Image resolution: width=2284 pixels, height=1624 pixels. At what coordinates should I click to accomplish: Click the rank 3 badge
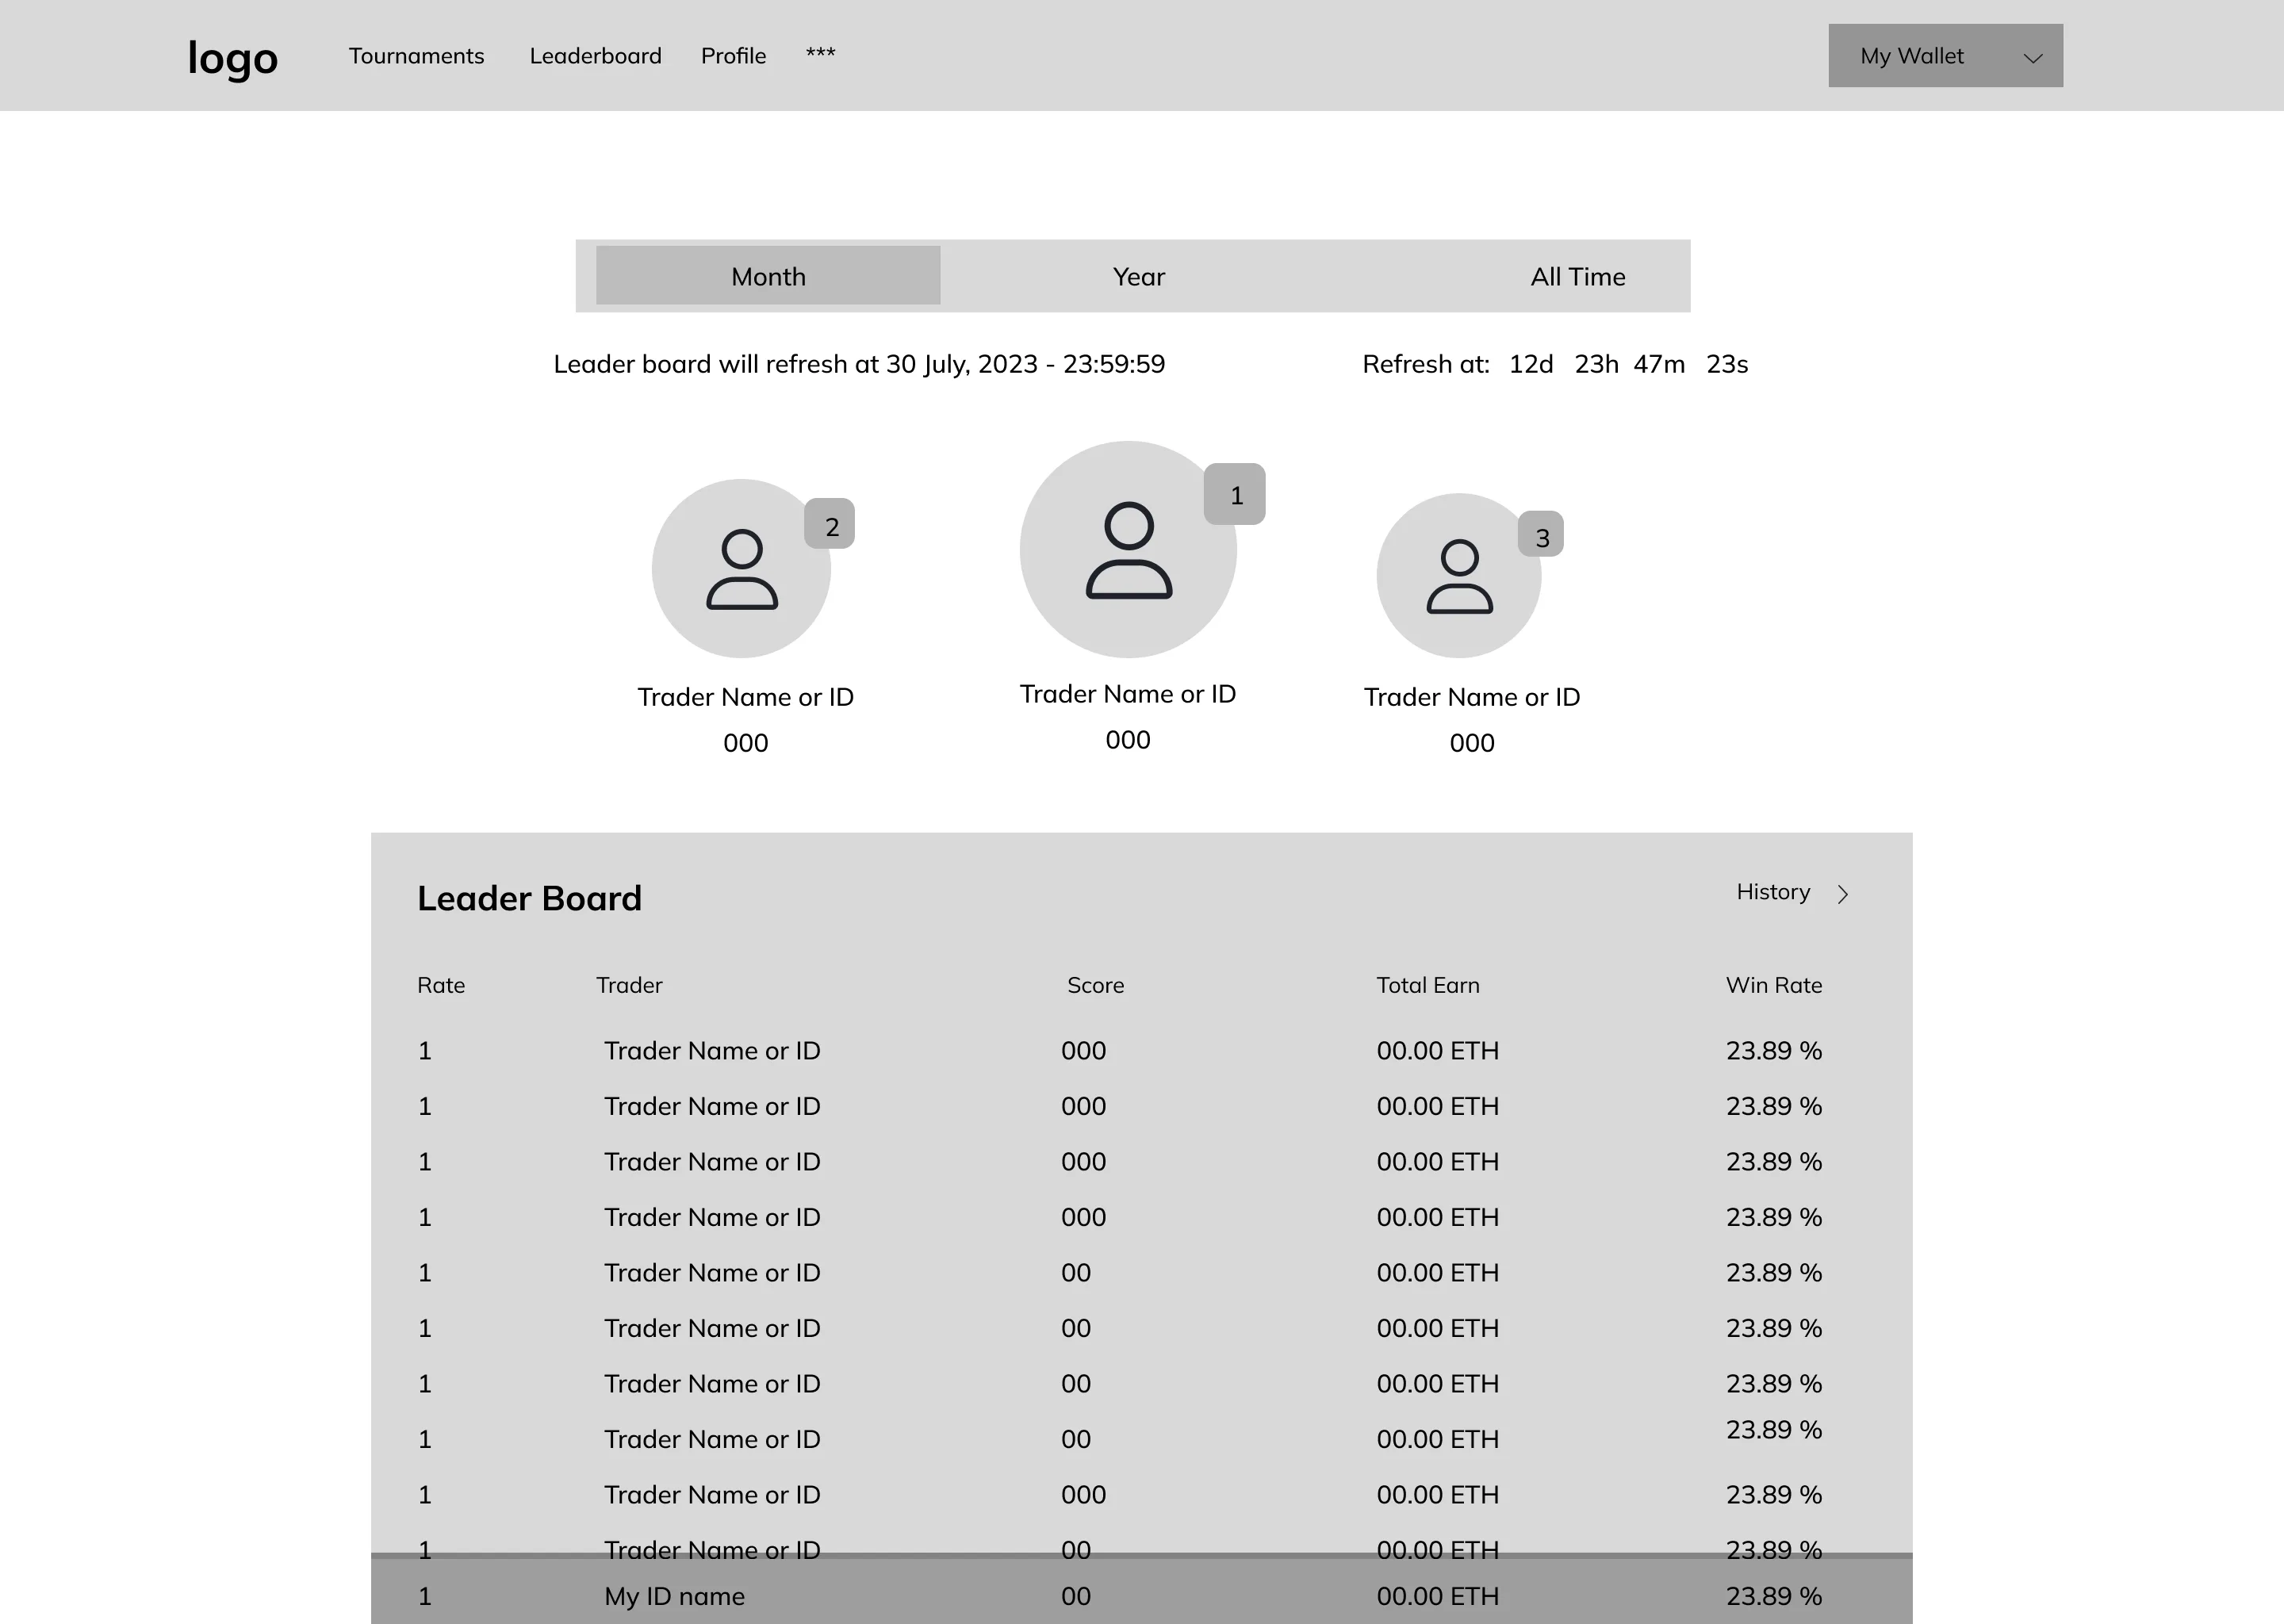tap(1541, 535)
